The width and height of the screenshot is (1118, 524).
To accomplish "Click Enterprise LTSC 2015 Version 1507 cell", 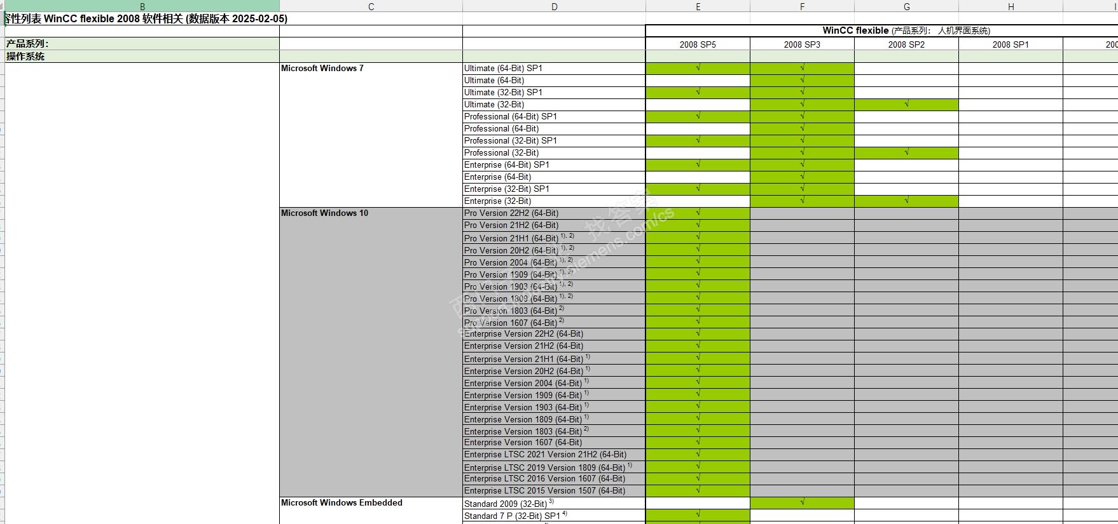I will tap(554, 491).
